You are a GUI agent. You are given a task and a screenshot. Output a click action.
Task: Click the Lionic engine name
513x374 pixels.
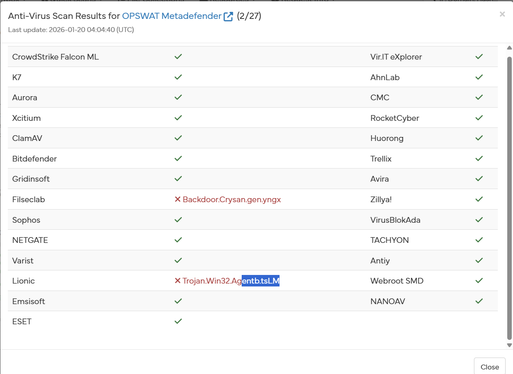click(23, 281)
